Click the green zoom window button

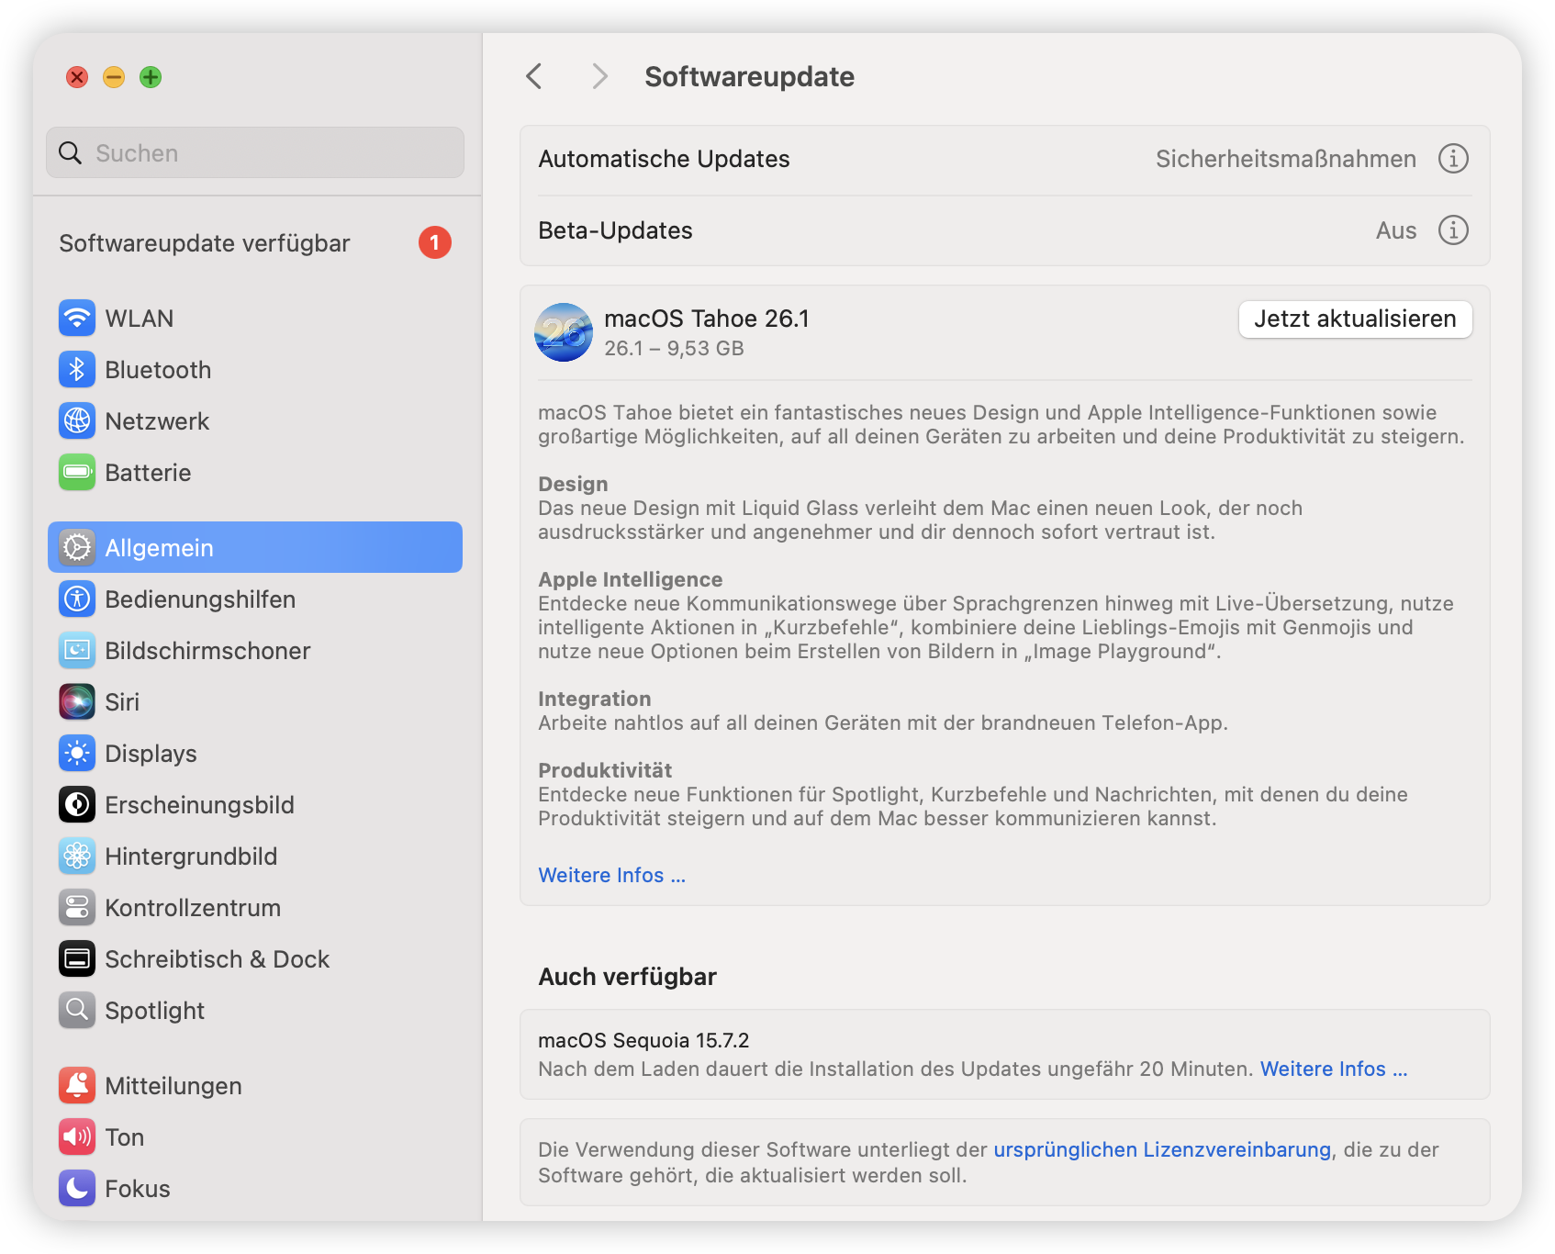coord(151,77)
